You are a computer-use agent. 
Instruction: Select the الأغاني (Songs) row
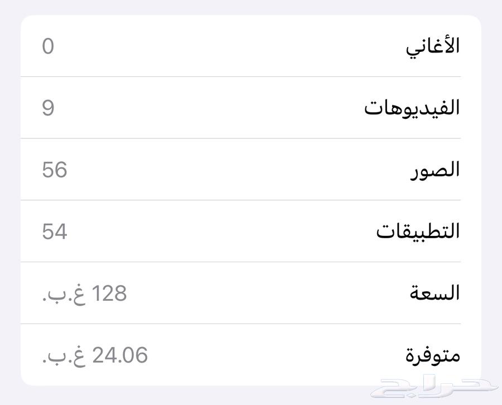251,47
